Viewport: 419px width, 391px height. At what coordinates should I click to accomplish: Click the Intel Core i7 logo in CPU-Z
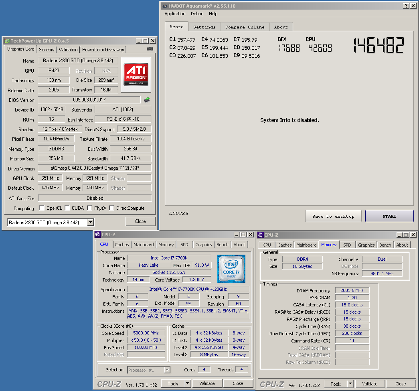point(231,269)
